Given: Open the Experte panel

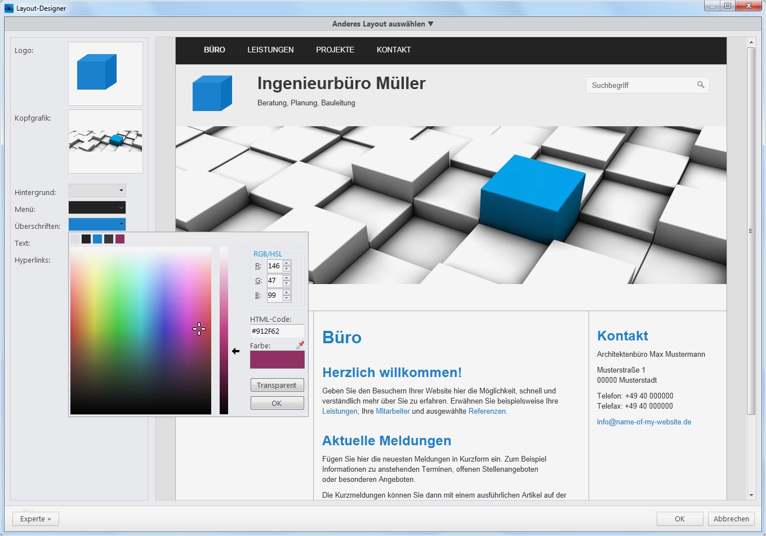Looking at the screenshot, I should click(35, 519).
